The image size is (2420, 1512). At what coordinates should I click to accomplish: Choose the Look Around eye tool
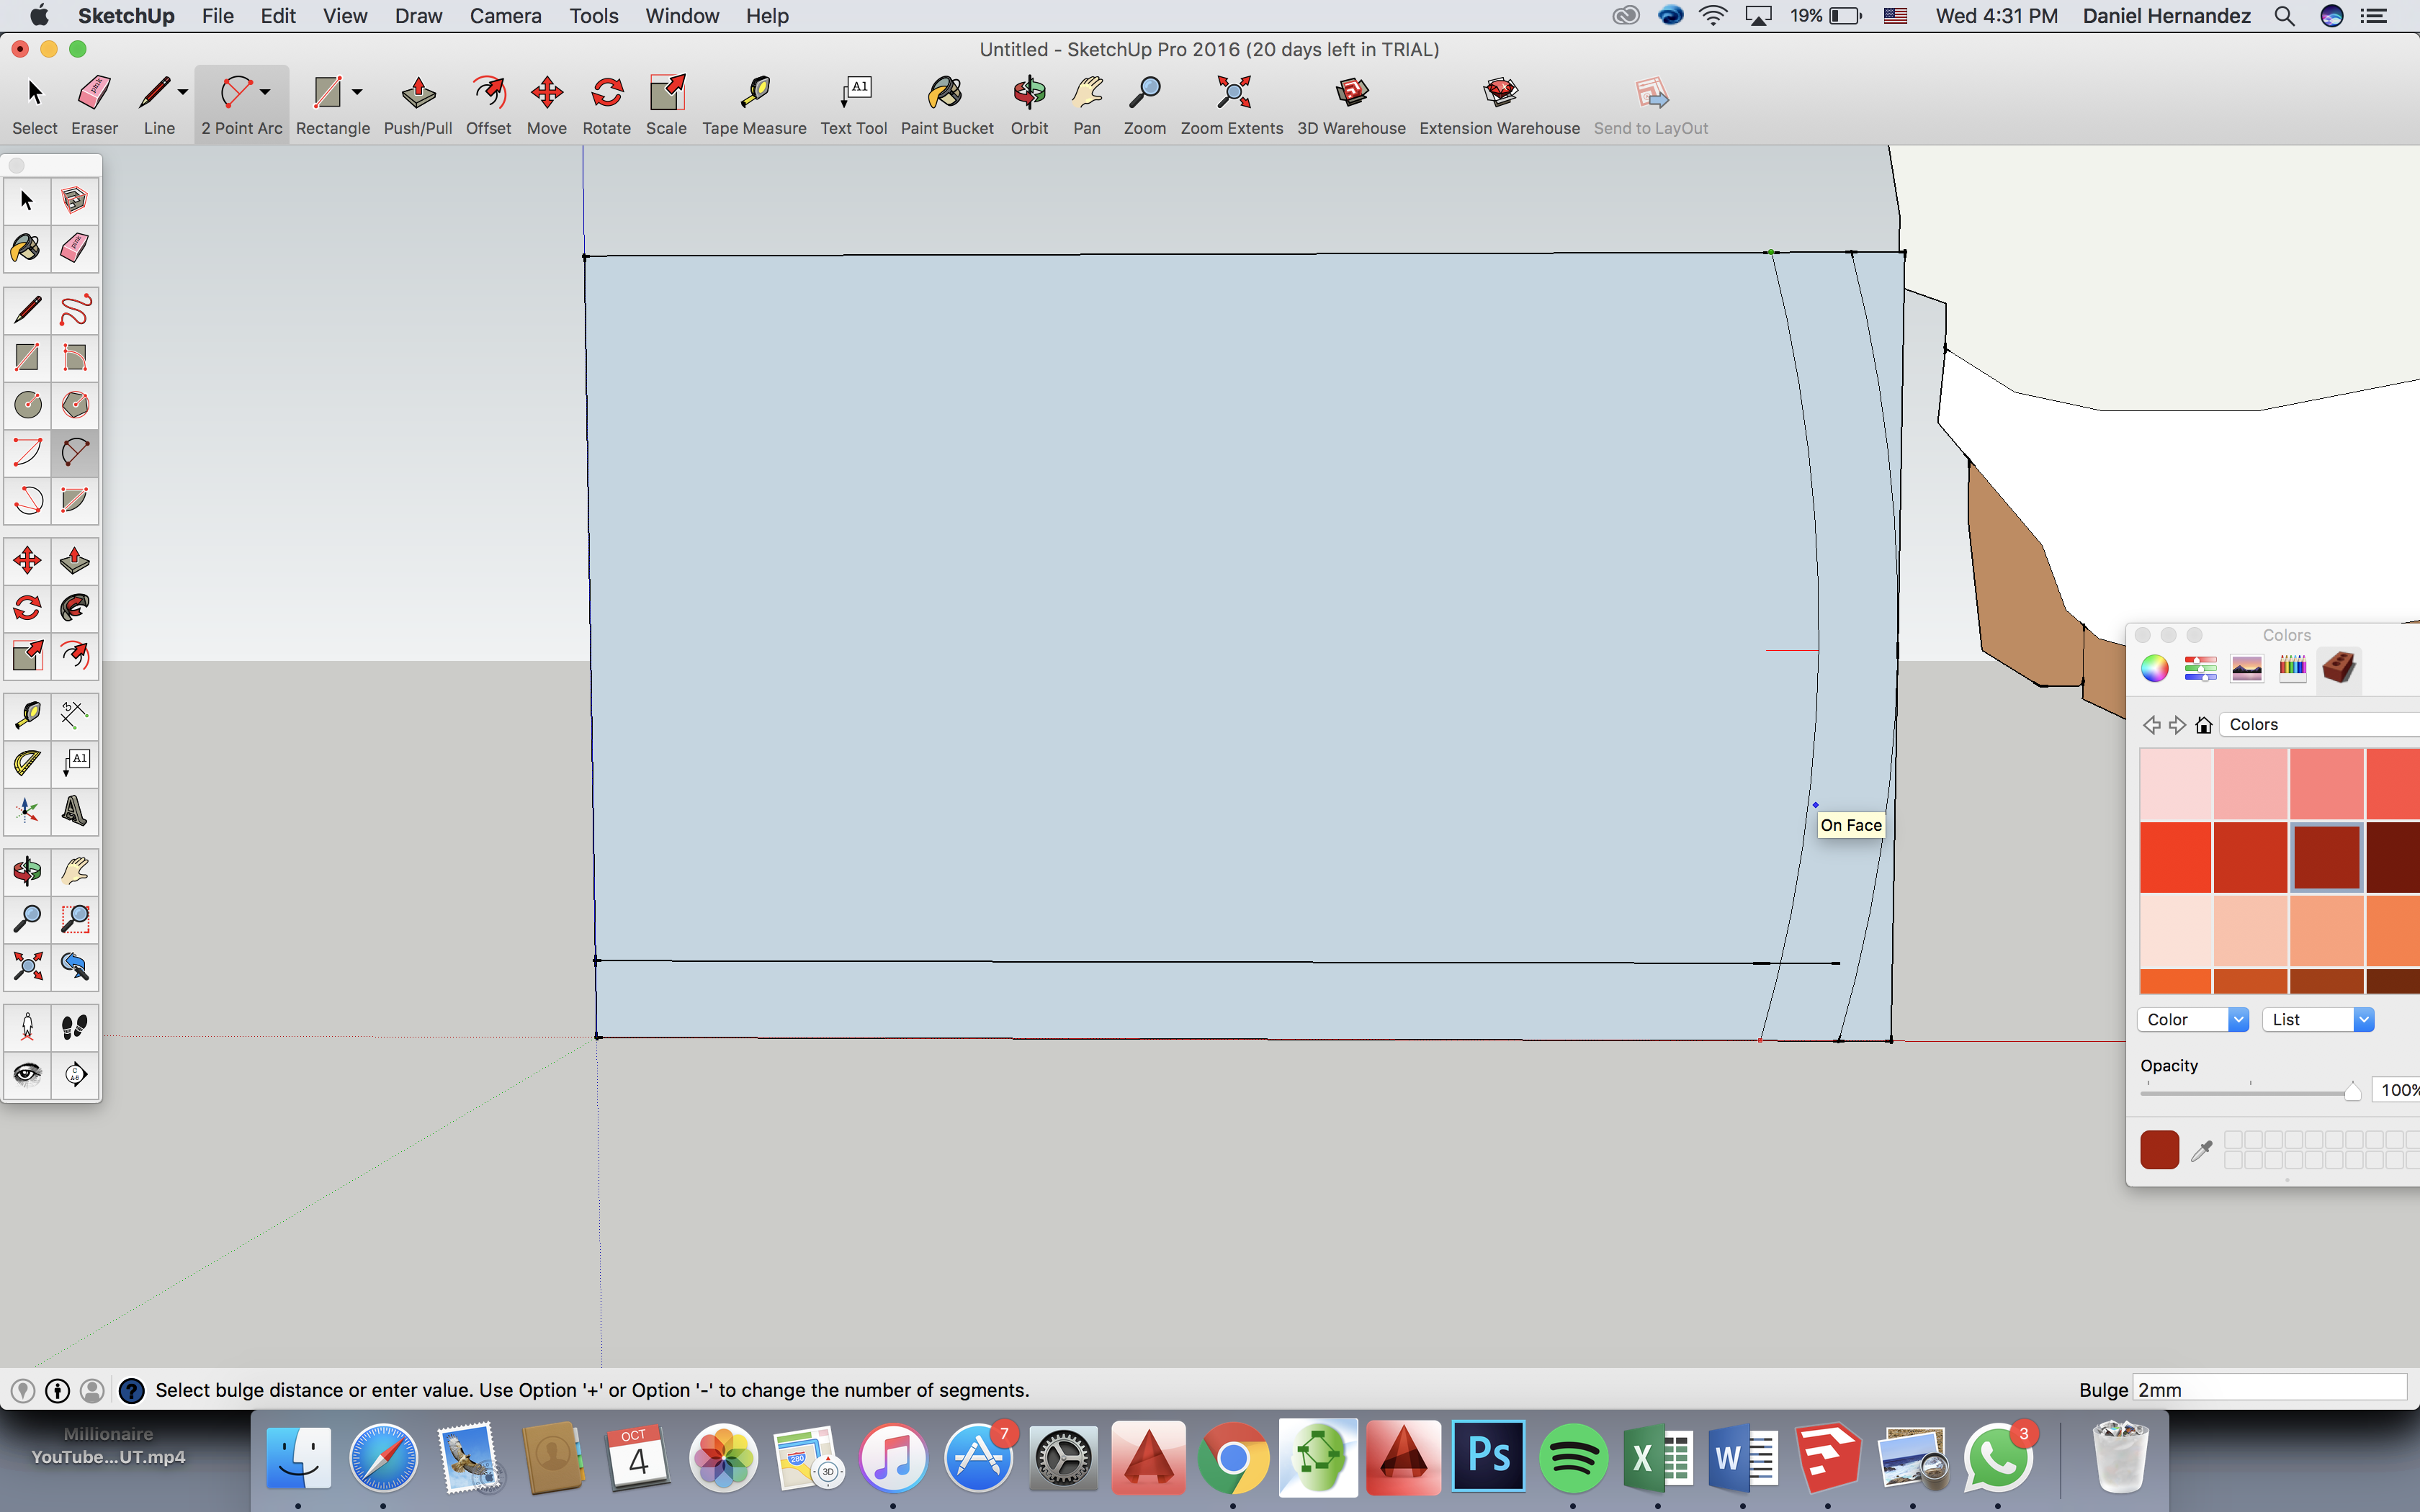pos(27,1074)
